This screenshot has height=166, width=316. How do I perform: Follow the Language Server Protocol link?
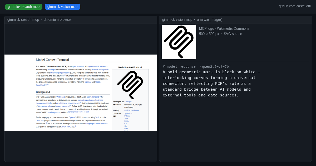[x=96, y=123]
